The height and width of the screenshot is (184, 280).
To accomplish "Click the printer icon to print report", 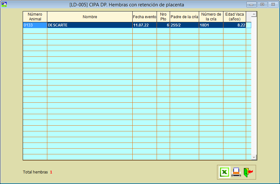I will [x=236, y=172].
